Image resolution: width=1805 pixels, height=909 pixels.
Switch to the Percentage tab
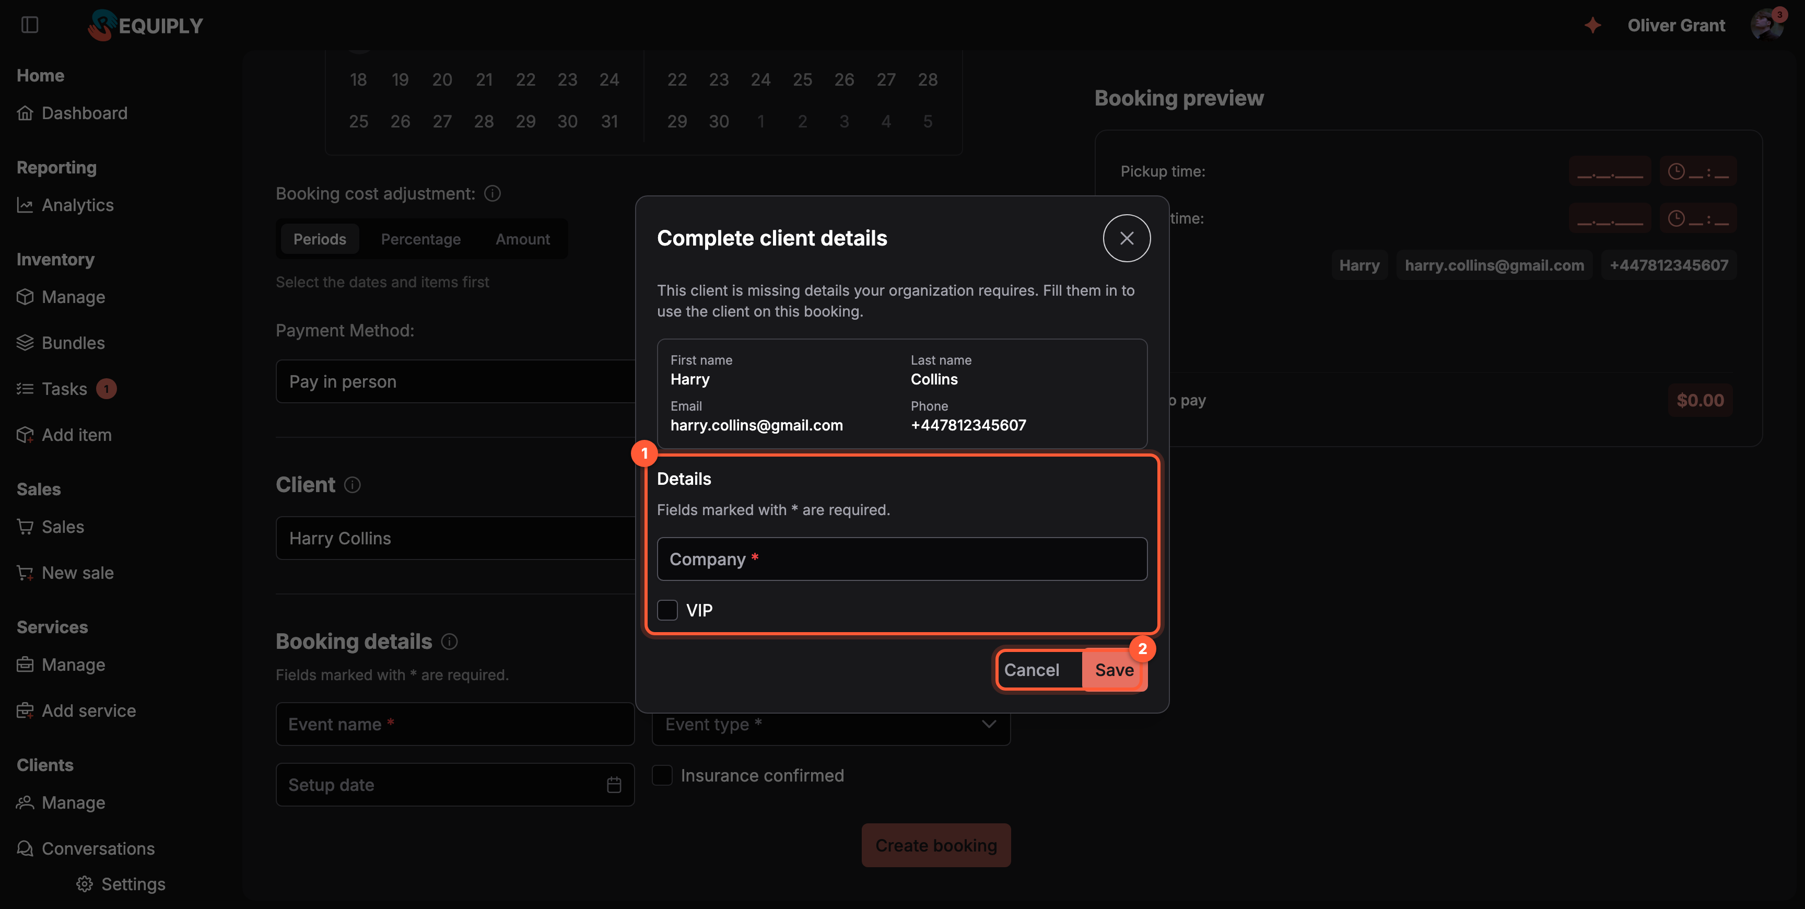pyautogui.click(x=421, y=239)
